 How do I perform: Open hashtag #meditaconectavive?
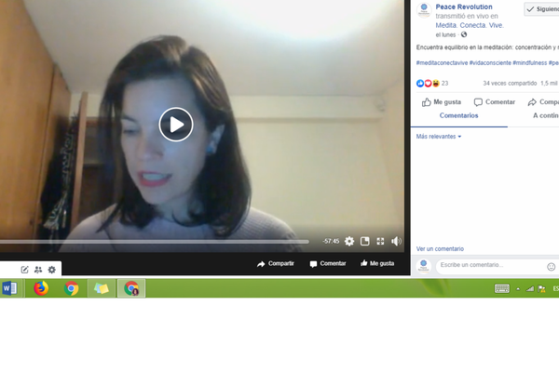(x=442, y=63)
